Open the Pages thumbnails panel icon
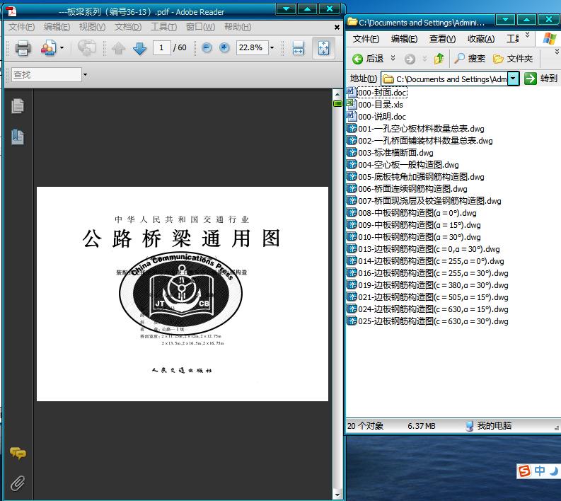The image size is (561, 501). click(18, 106)
